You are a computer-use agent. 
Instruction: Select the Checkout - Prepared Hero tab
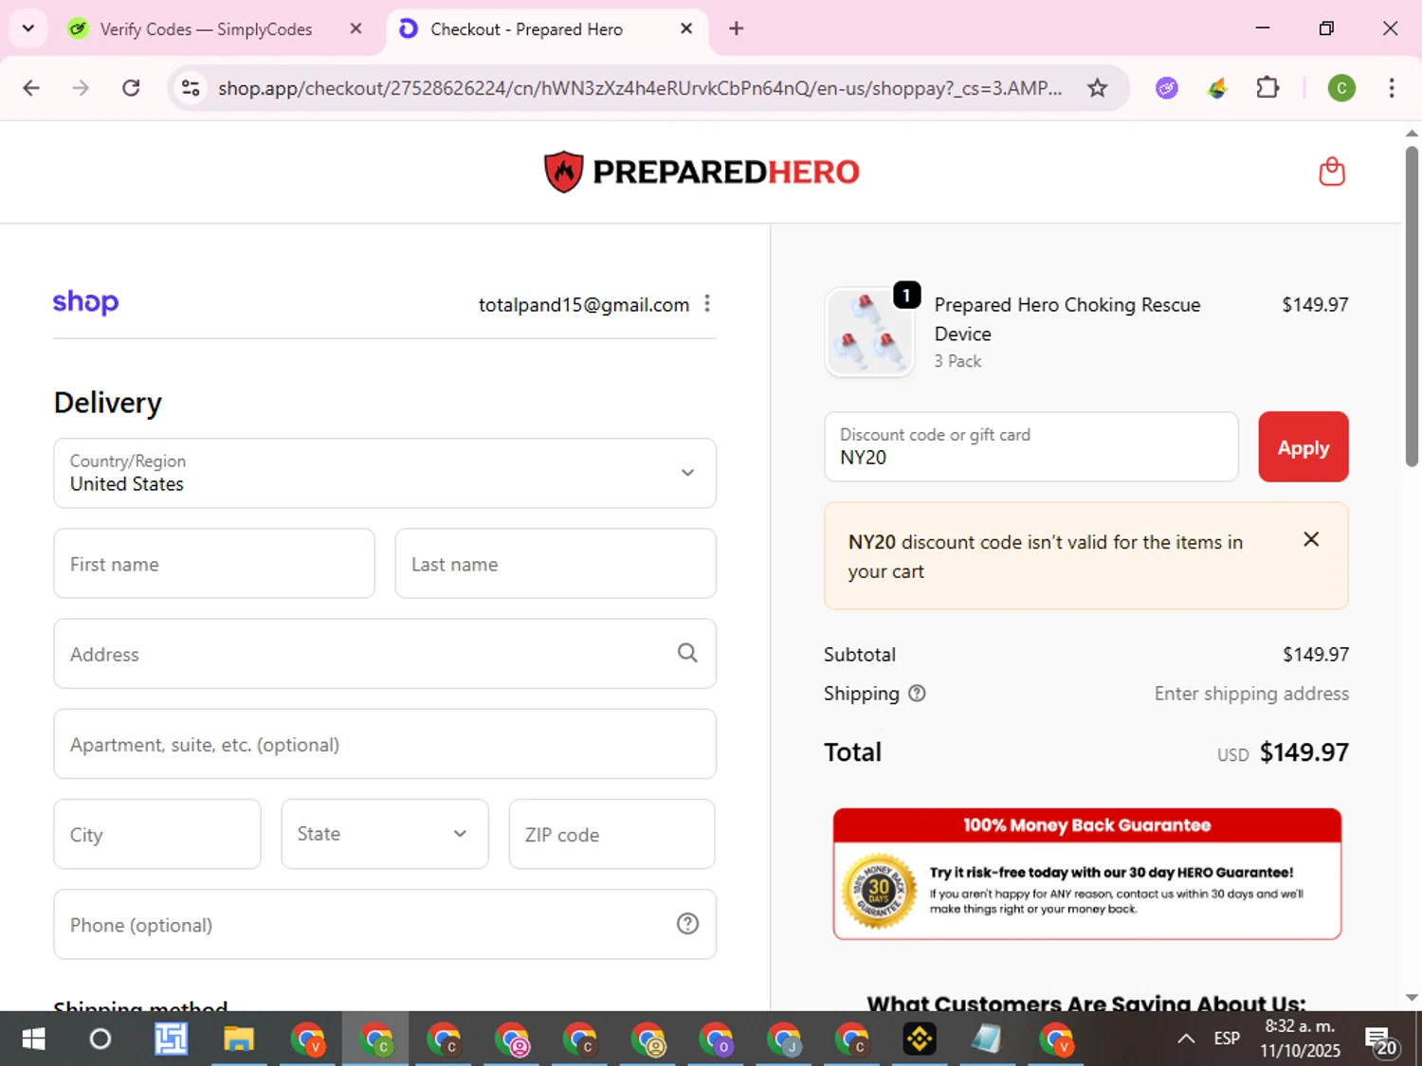point(546,29)
